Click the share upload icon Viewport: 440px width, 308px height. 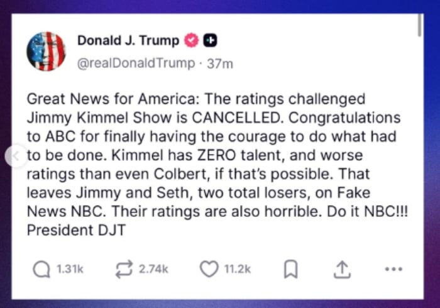pyautogui.click(x=341, y=269)
